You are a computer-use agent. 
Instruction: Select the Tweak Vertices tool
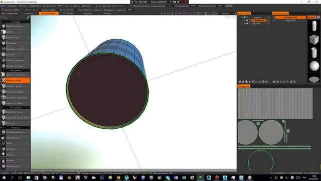coord(15,98)
